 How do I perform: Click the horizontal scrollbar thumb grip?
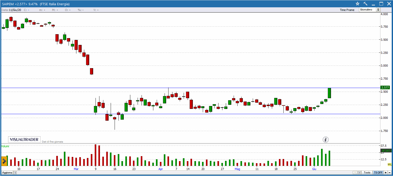tap(355, 173)
